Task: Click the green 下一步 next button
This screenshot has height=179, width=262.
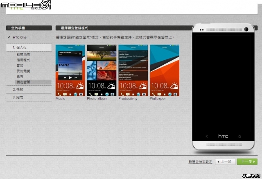Action: coord(247,162)
